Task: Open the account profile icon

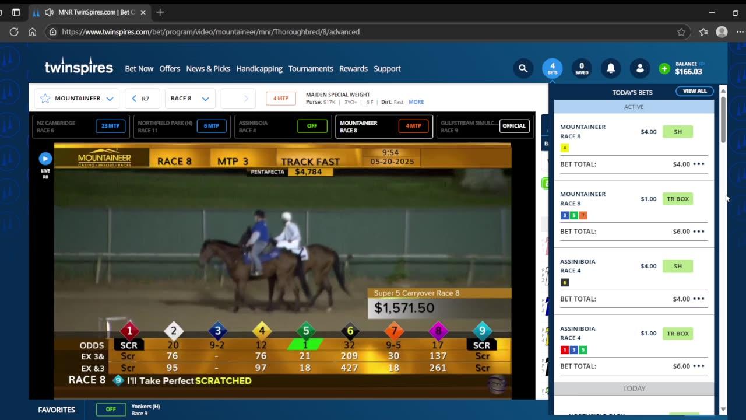Action: coord(639,68)
